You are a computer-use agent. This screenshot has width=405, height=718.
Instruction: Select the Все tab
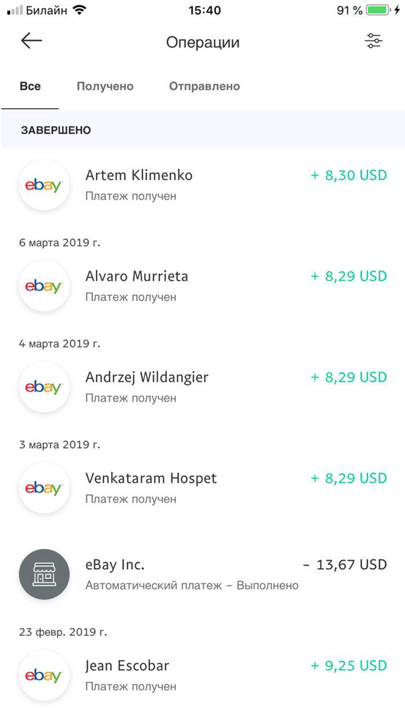coord(30,86)
